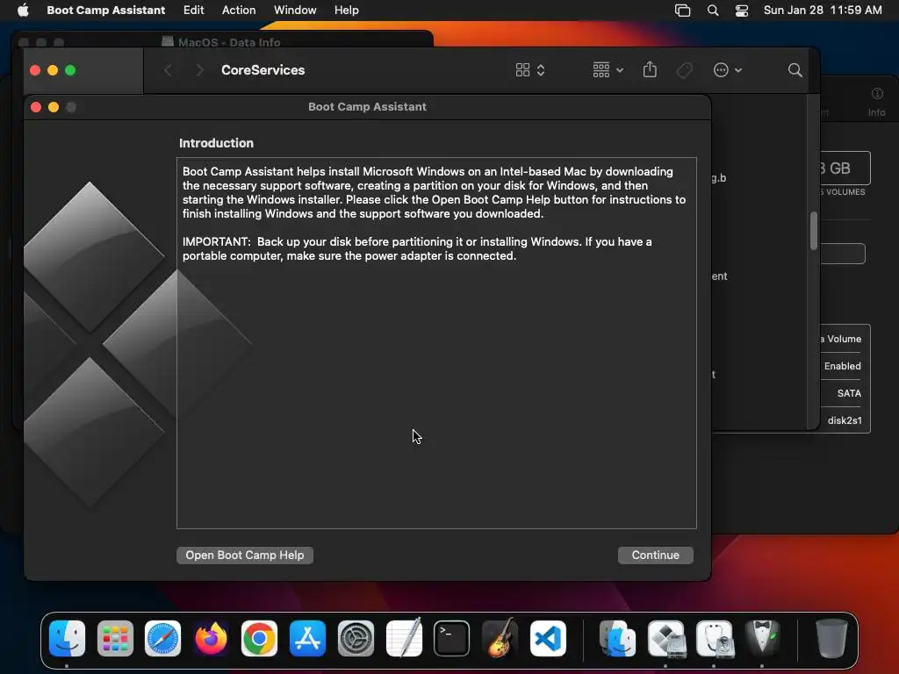This screenshot has height=674, width=899.
Task: Go back in the CoreServices Finder window
Action: (168, 70)
